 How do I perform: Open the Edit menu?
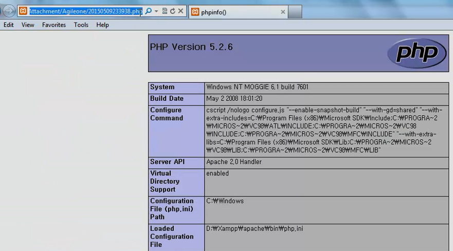[x=9, y=25]
